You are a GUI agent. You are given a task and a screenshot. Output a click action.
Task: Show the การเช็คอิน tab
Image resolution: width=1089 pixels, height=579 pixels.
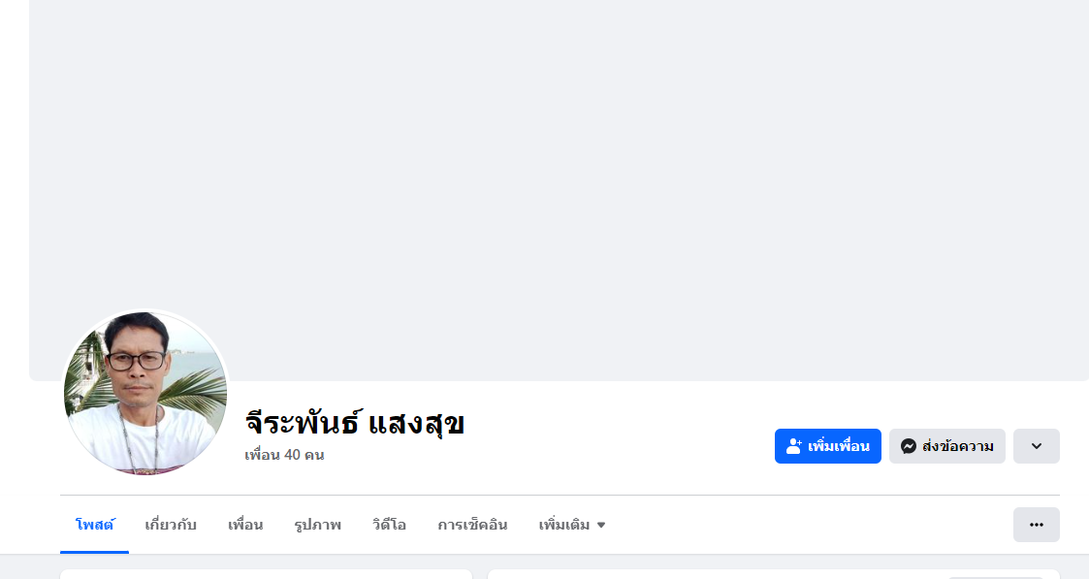472,525
